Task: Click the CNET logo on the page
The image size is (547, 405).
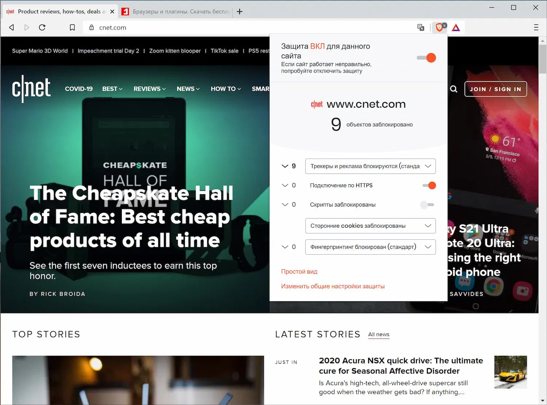Action: pyautogui.click(x=31, y=88)
